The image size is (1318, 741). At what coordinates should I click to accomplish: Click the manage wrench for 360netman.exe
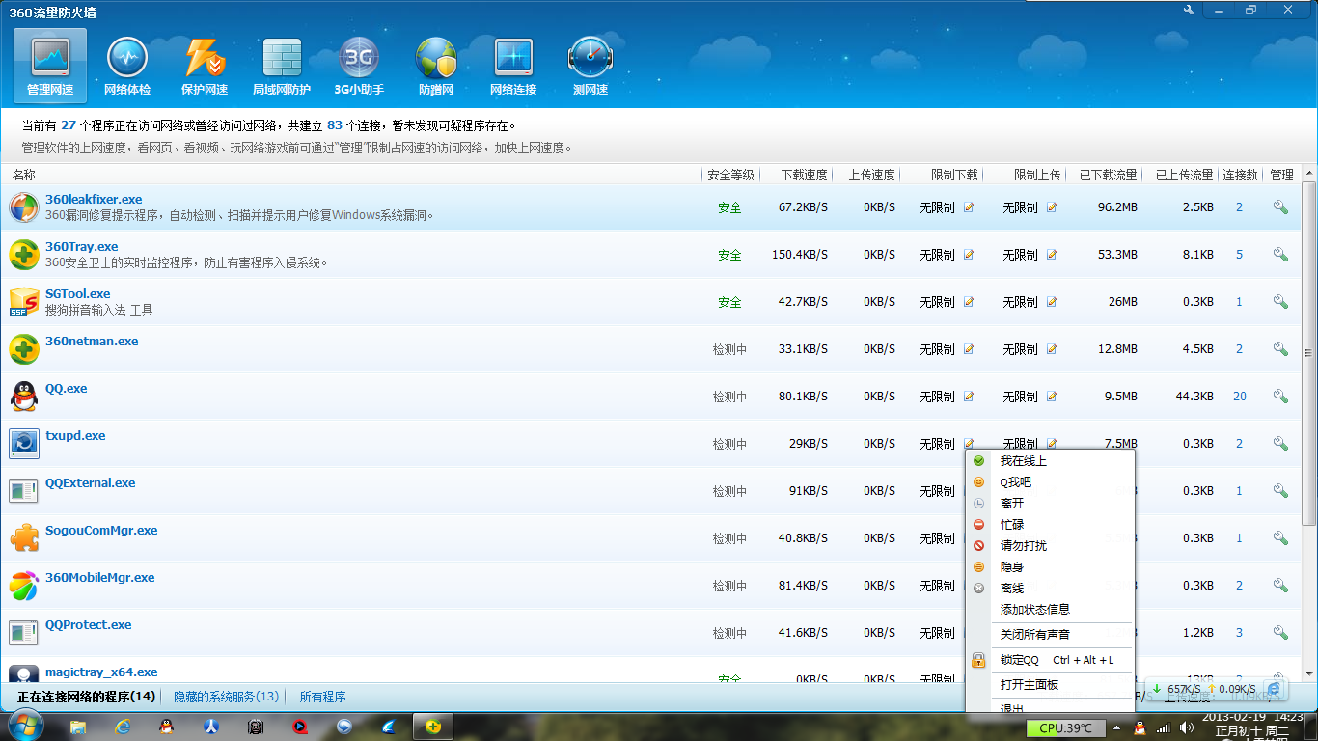1280,349
